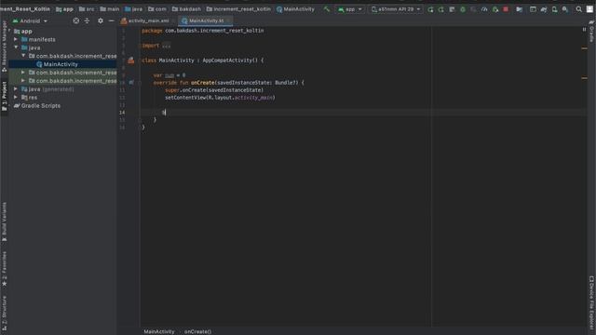Click the increment_reset_koltin breadcrumb
The width and height of the screenshot is (596, 335).
pos(238,9)
